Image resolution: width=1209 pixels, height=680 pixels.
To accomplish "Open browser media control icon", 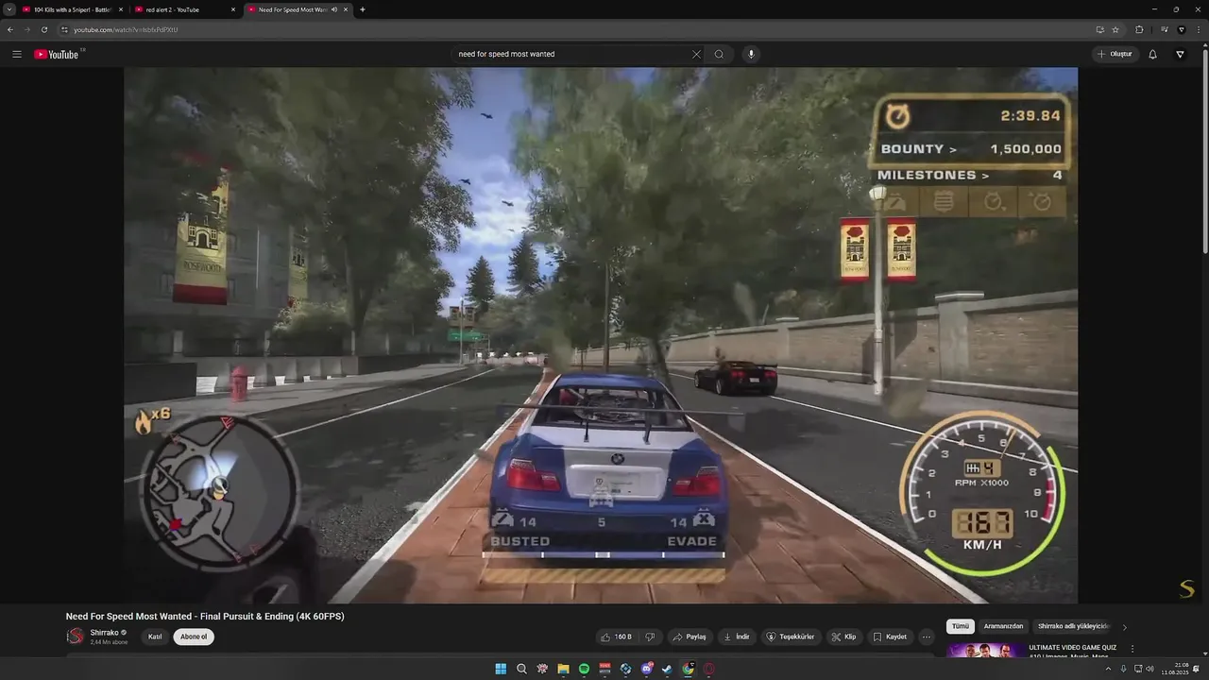I will coord(1165,29).
